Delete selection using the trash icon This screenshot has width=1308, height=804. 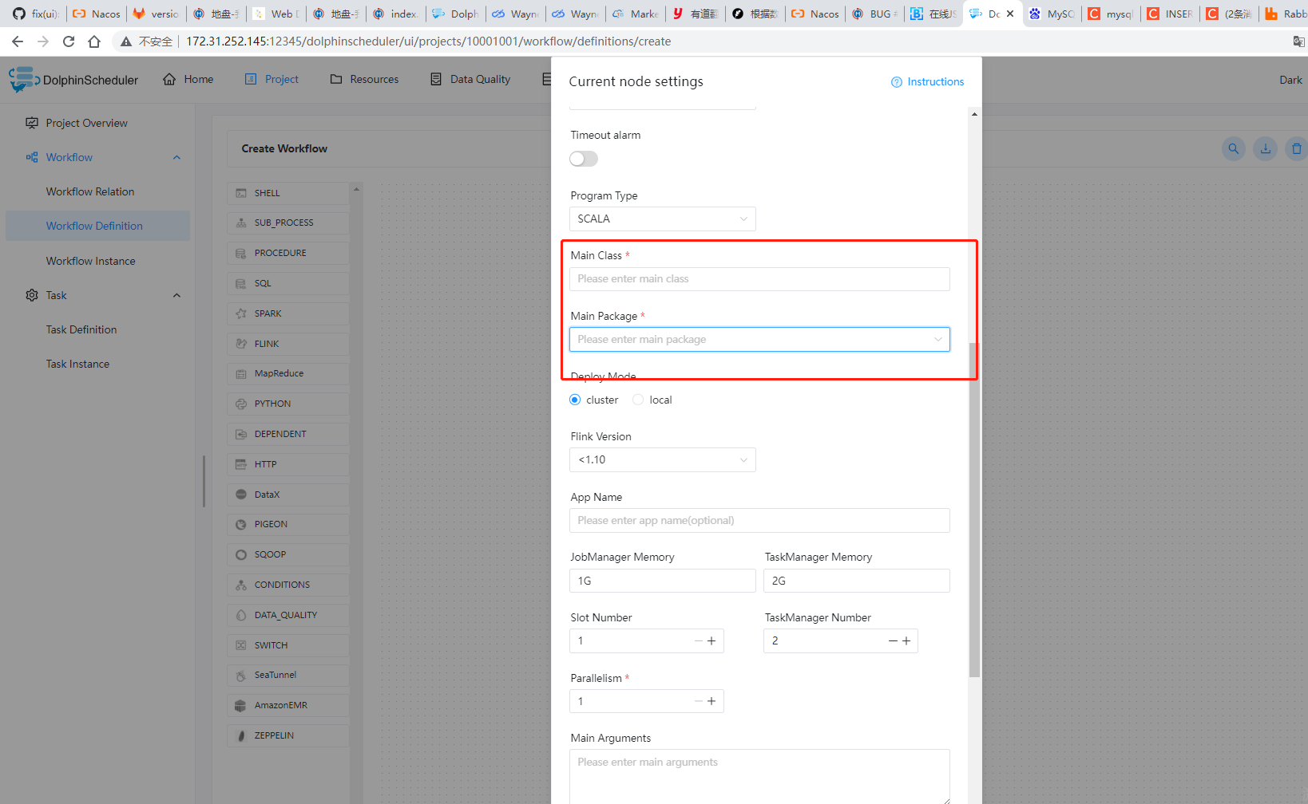click(1296, 148)
